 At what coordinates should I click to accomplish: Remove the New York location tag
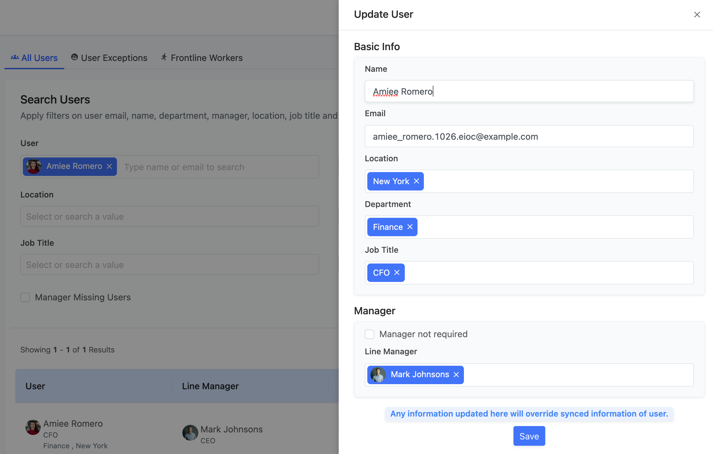[x=416, y=181]
